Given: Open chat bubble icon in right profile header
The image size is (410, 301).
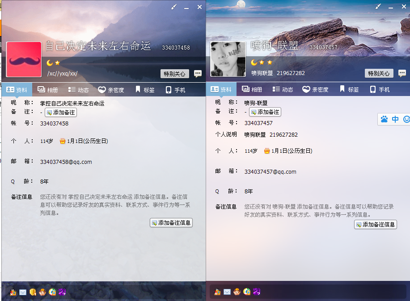Looking at the screenshot, I should 402,73.
